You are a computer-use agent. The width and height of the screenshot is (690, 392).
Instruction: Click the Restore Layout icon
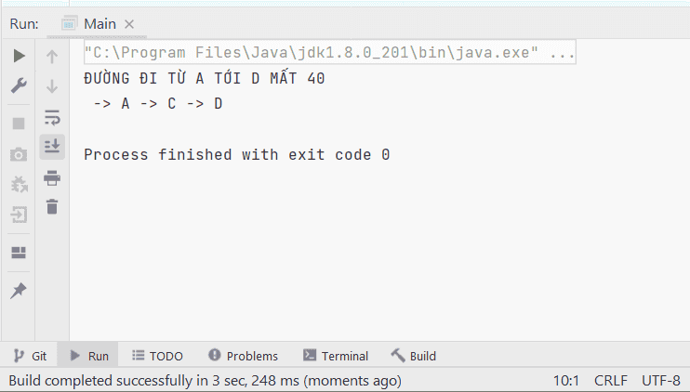click(x=19, y=253)
